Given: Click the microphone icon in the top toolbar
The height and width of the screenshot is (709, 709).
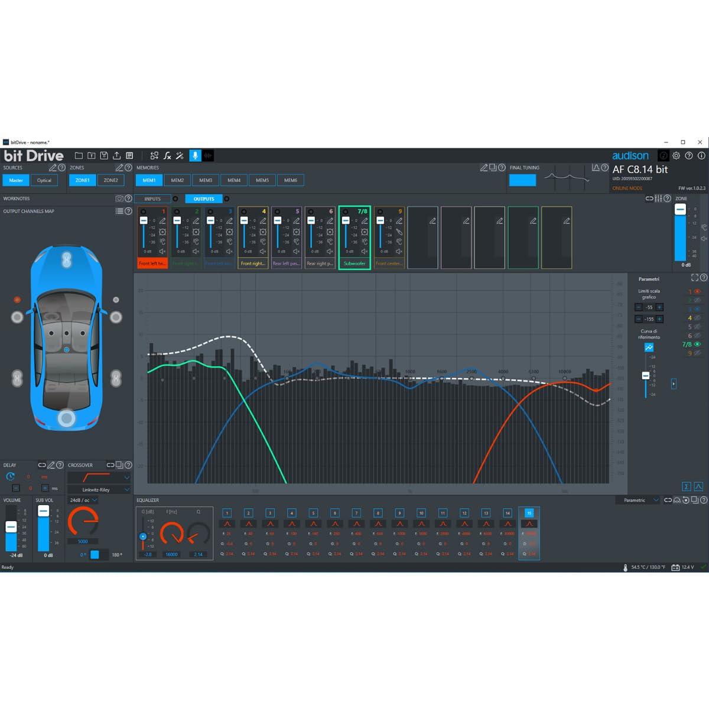Looking at the screenshot, I should [195, 155].
